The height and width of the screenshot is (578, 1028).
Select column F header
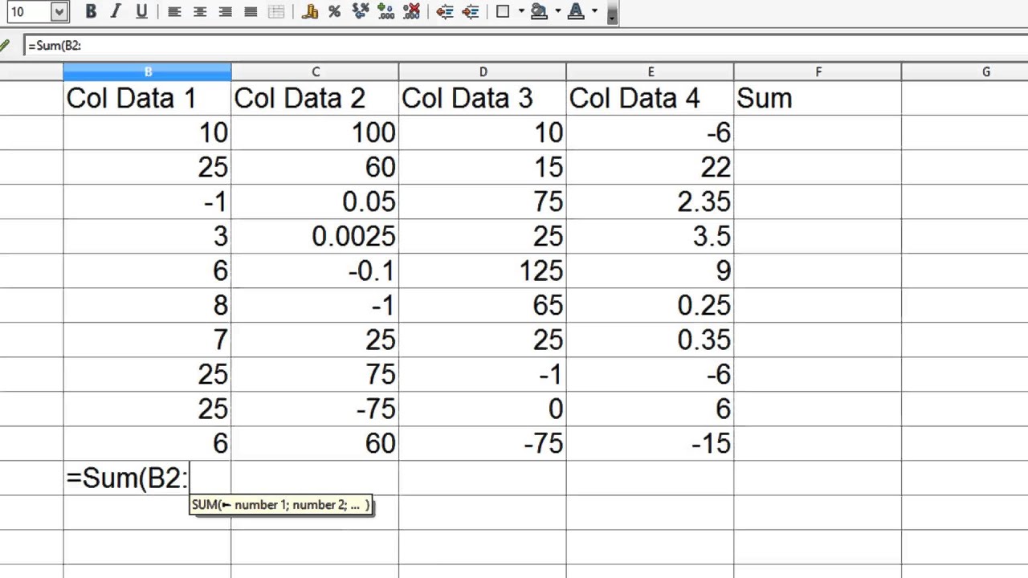point(818,72)
